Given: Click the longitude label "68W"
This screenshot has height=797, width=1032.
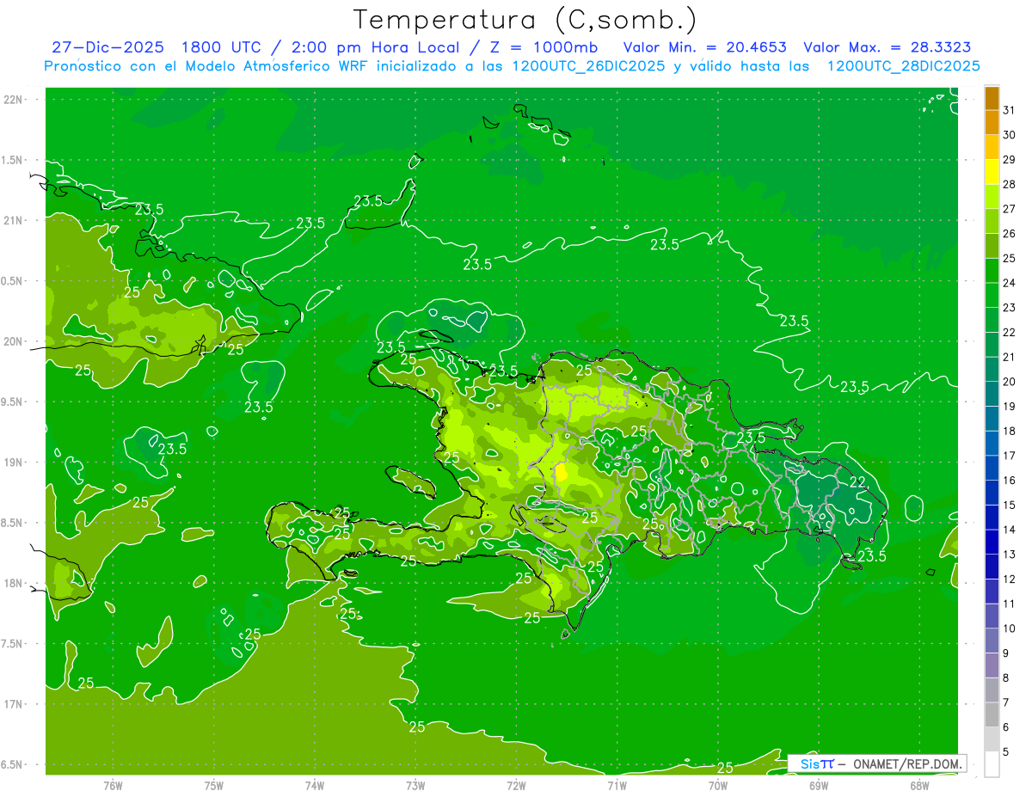Looking at the screenshot, I should tap(919, 785).
